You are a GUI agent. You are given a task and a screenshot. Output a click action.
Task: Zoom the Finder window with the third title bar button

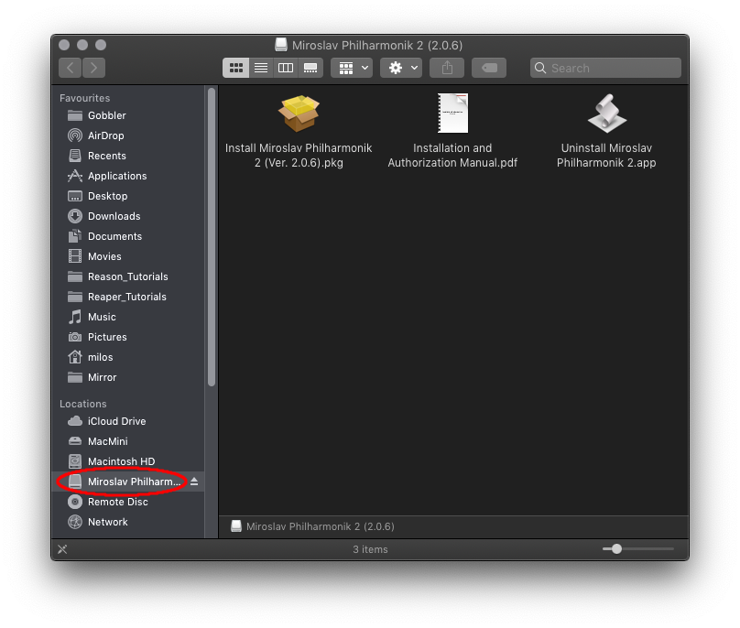(101, 45)
